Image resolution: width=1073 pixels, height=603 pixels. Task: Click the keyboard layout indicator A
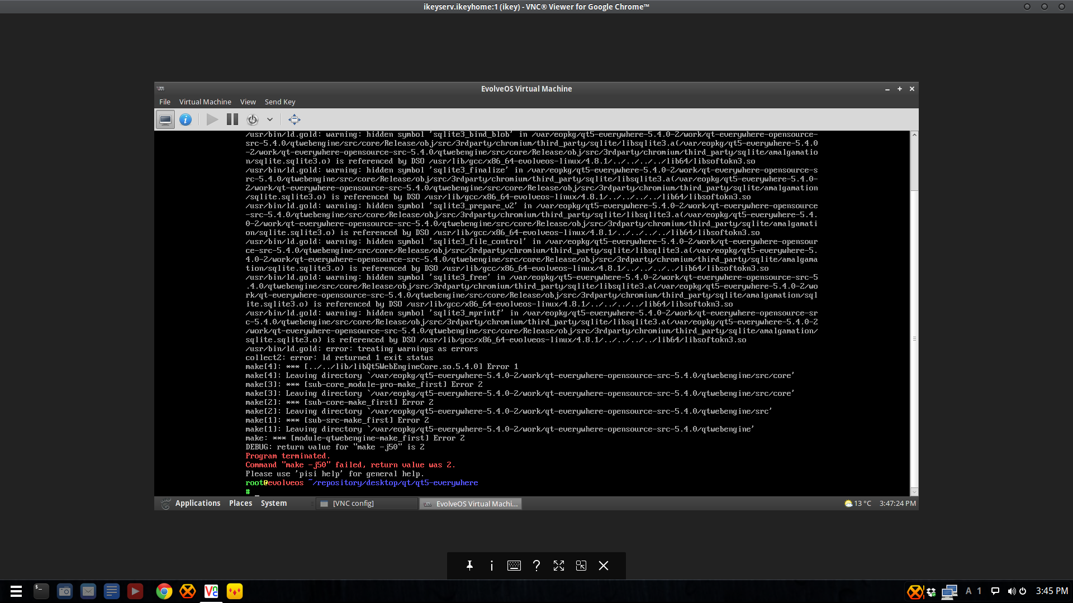click(968, 591)
